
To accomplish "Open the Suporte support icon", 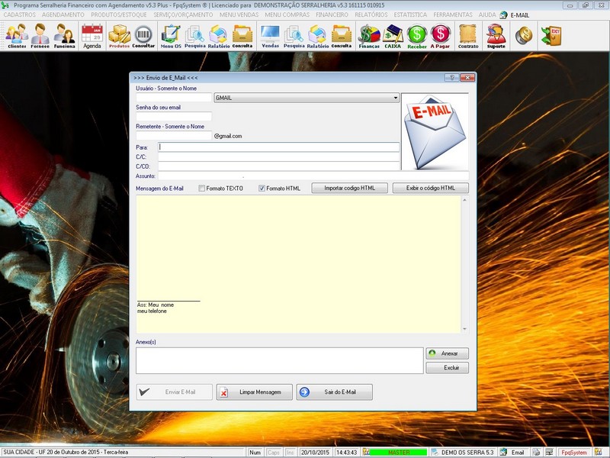I will coord(496,36).
